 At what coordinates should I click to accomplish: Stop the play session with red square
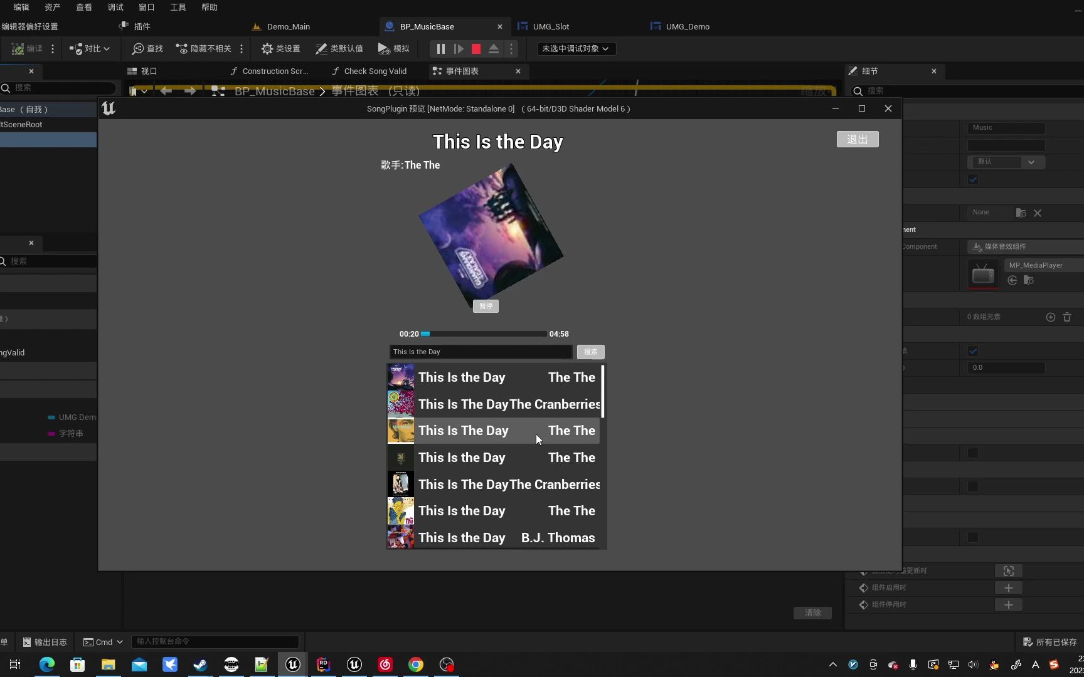(476, 49)
